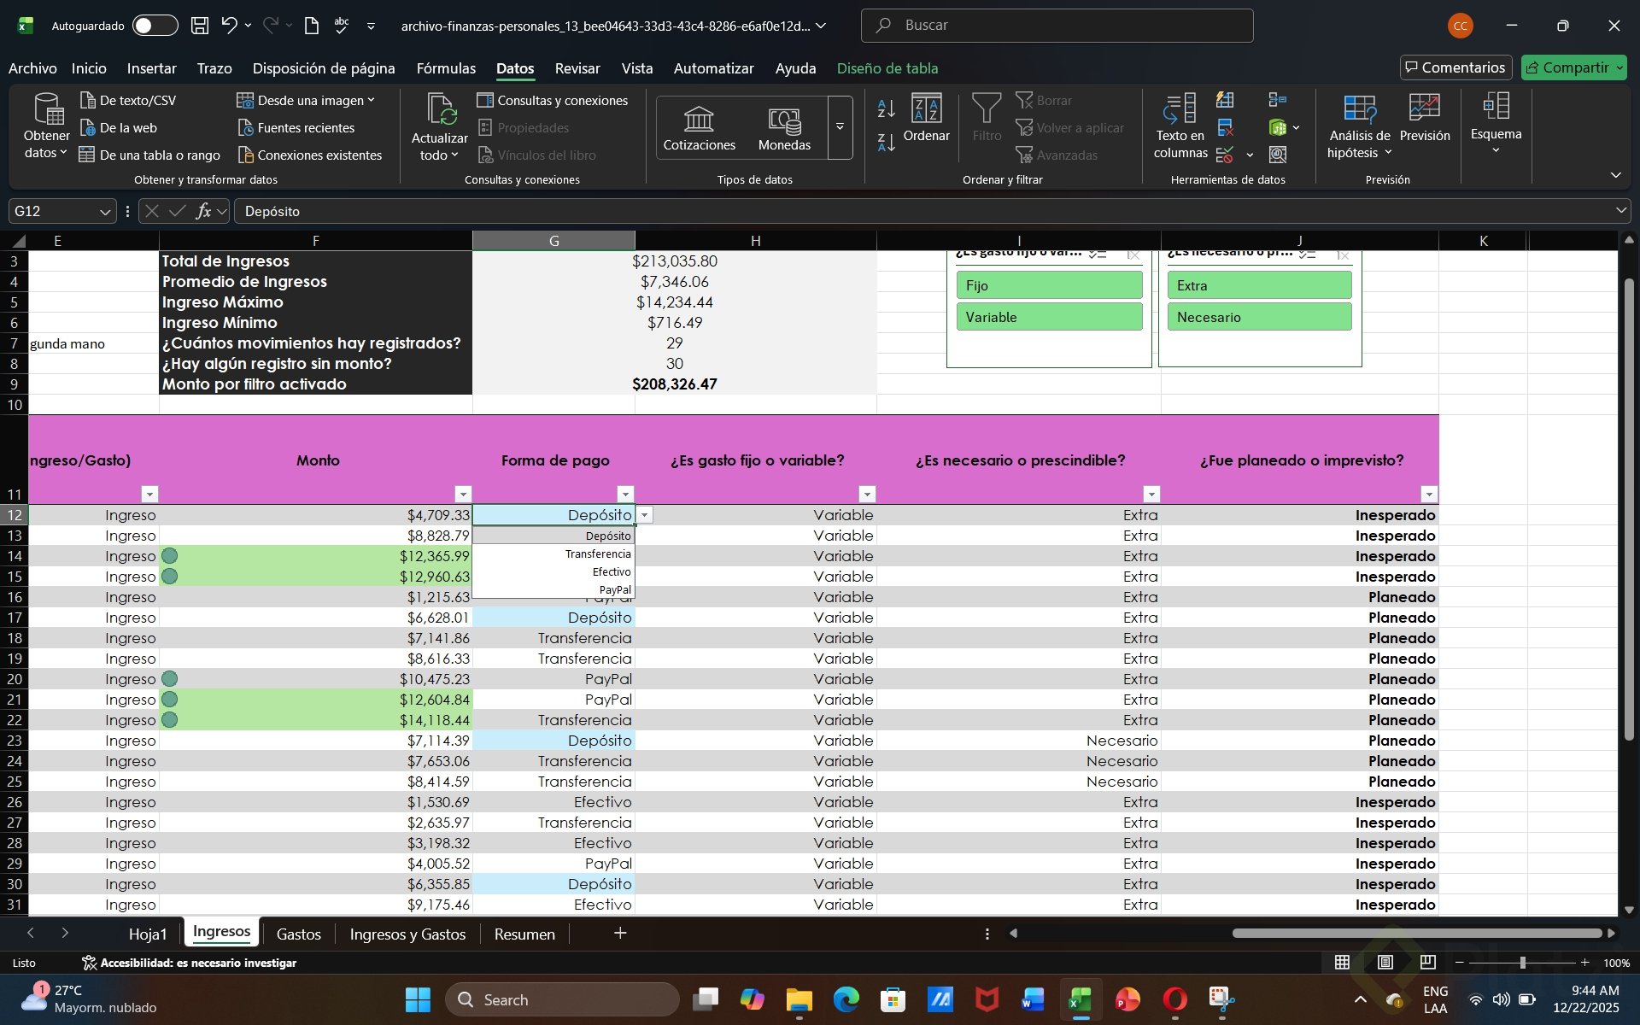
Task: Click the Cotizaciones data type icon
Action: (698, 120)
